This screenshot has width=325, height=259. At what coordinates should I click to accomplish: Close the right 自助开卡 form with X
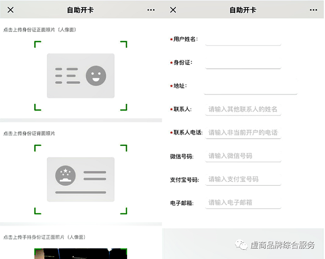pos(173,10)
